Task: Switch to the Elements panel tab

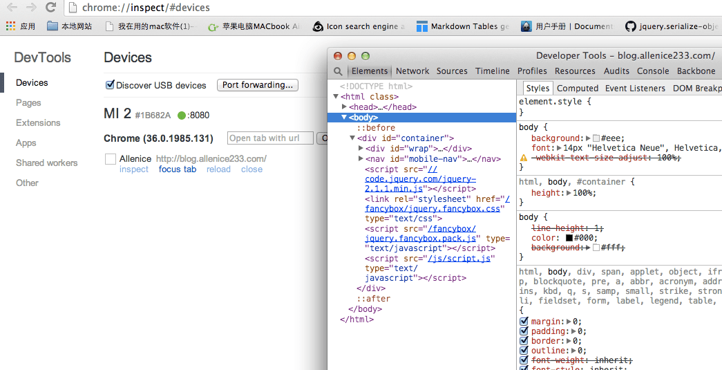Action: [x=369, y=71]
